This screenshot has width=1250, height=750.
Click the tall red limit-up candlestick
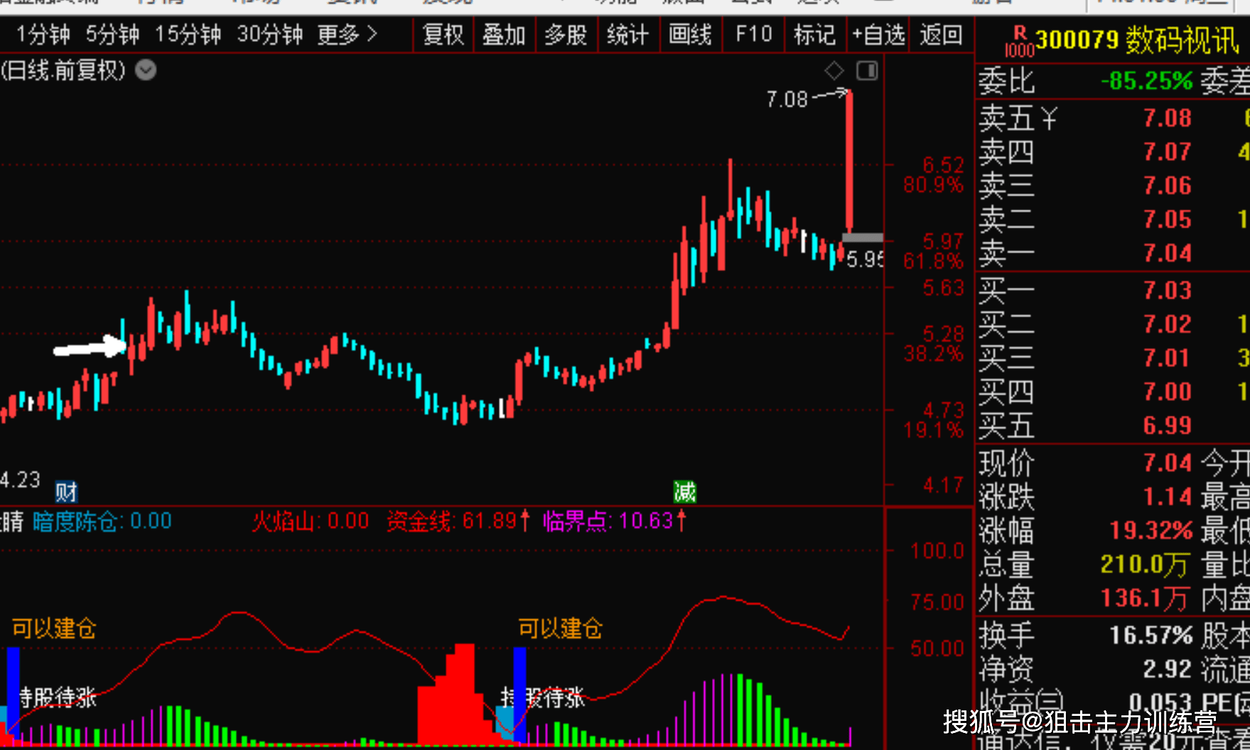click(x=849, y=162)
